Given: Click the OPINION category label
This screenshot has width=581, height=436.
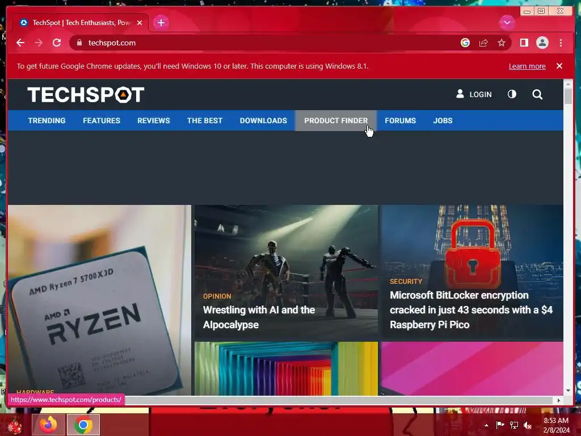Looking at the screenshot, I should pyautogui.click(x=217, y=296).
